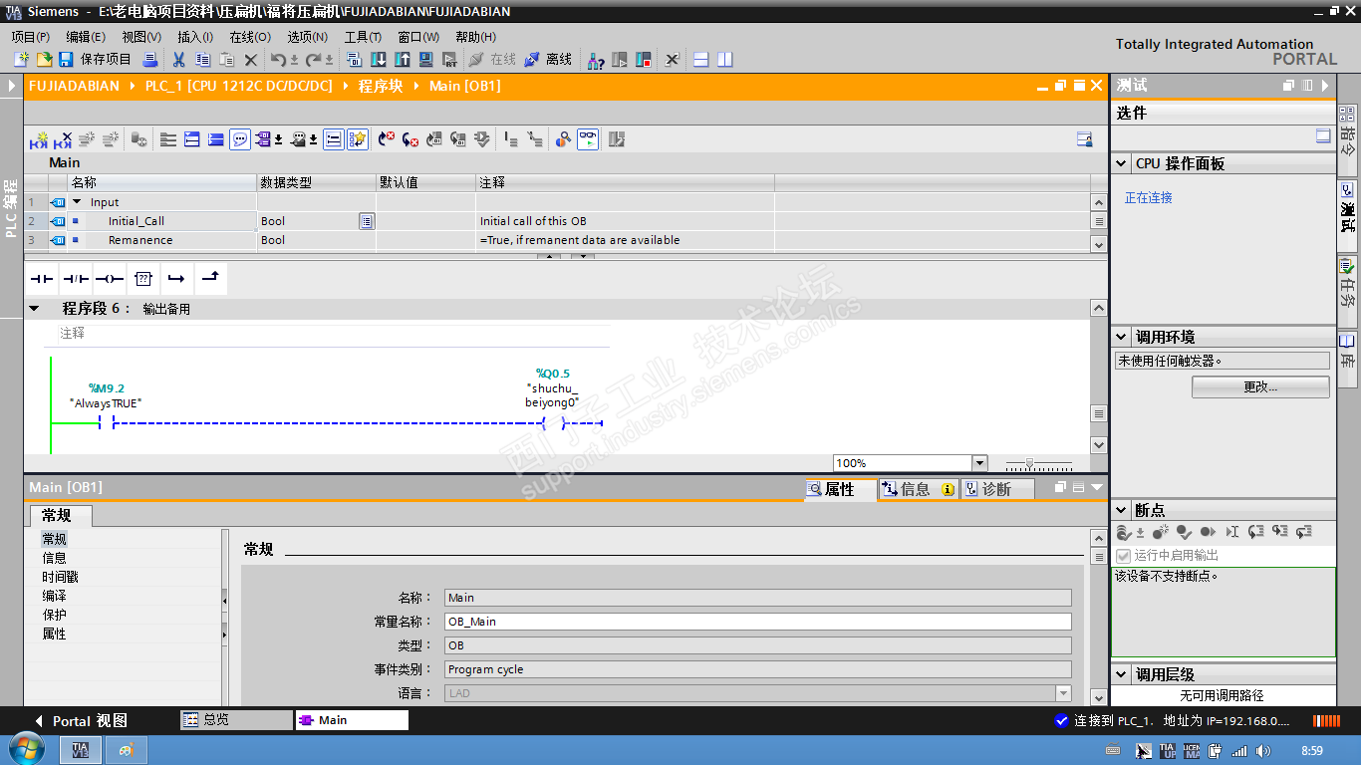Collapse the CPU 操作面板 section
The image size is (1361, 765).
click(x=1122, y=163)
